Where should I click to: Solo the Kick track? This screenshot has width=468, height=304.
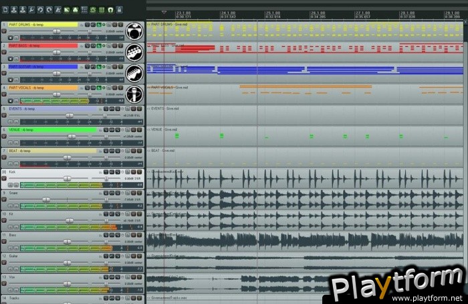[x=139, y=172]
